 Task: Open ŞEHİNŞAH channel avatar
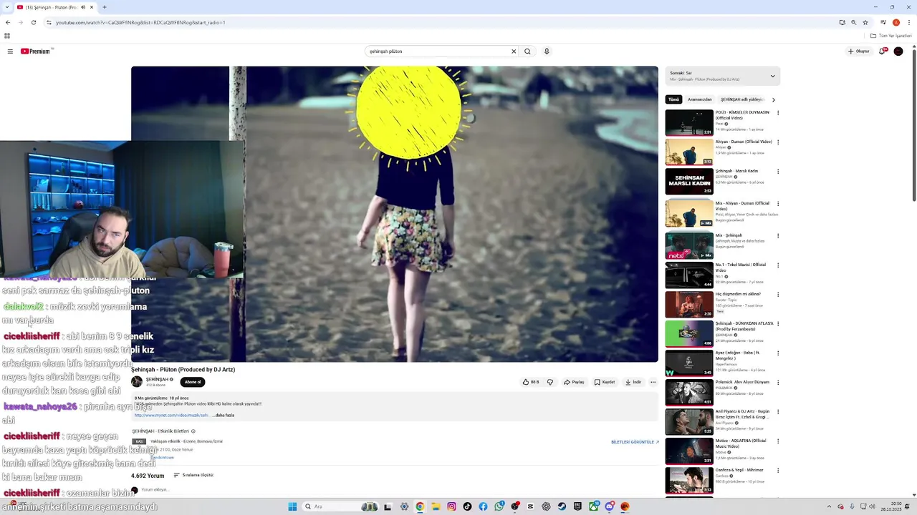pos(137,382)
